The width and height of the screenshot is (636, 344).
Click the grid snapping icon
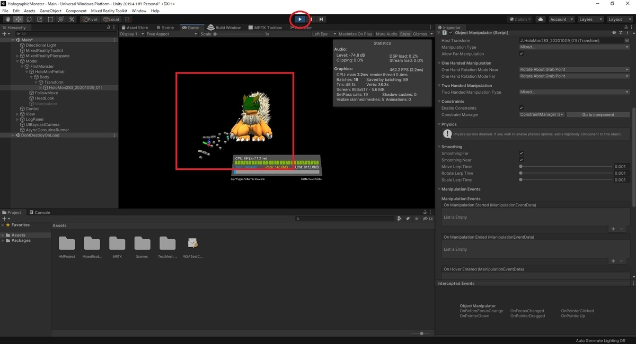click(x=127, y=19)
